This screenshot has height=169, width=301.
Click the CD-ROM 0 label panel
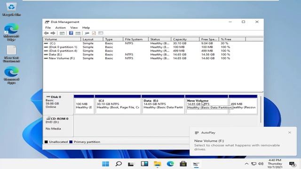[x=58, y=126]
